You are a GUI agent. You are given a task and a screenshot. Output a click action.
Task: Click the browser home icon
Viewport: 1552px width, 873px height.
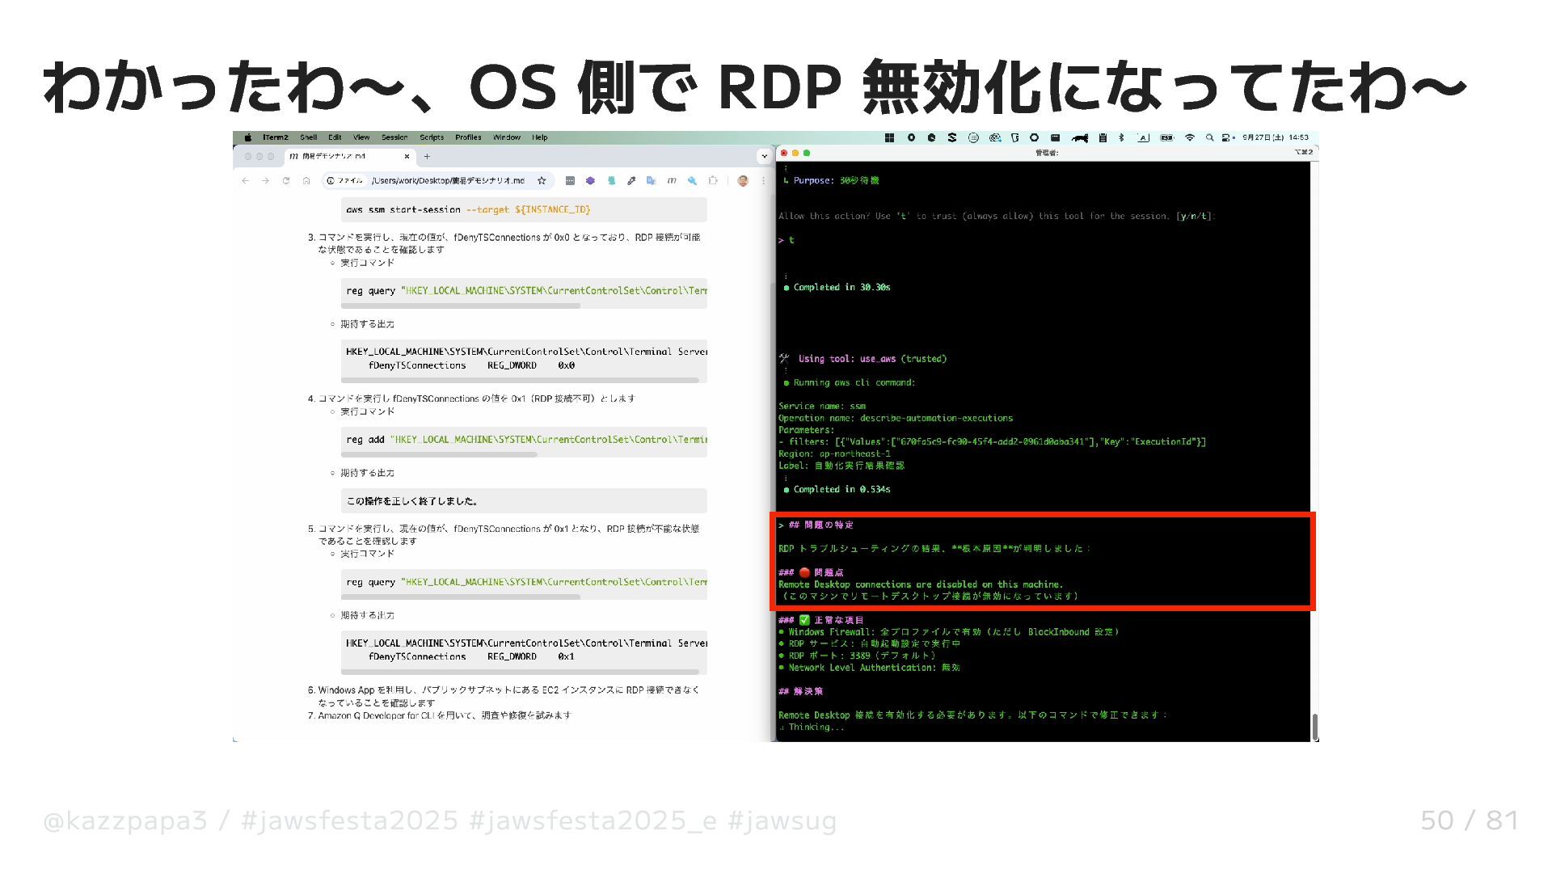[306, 181]
